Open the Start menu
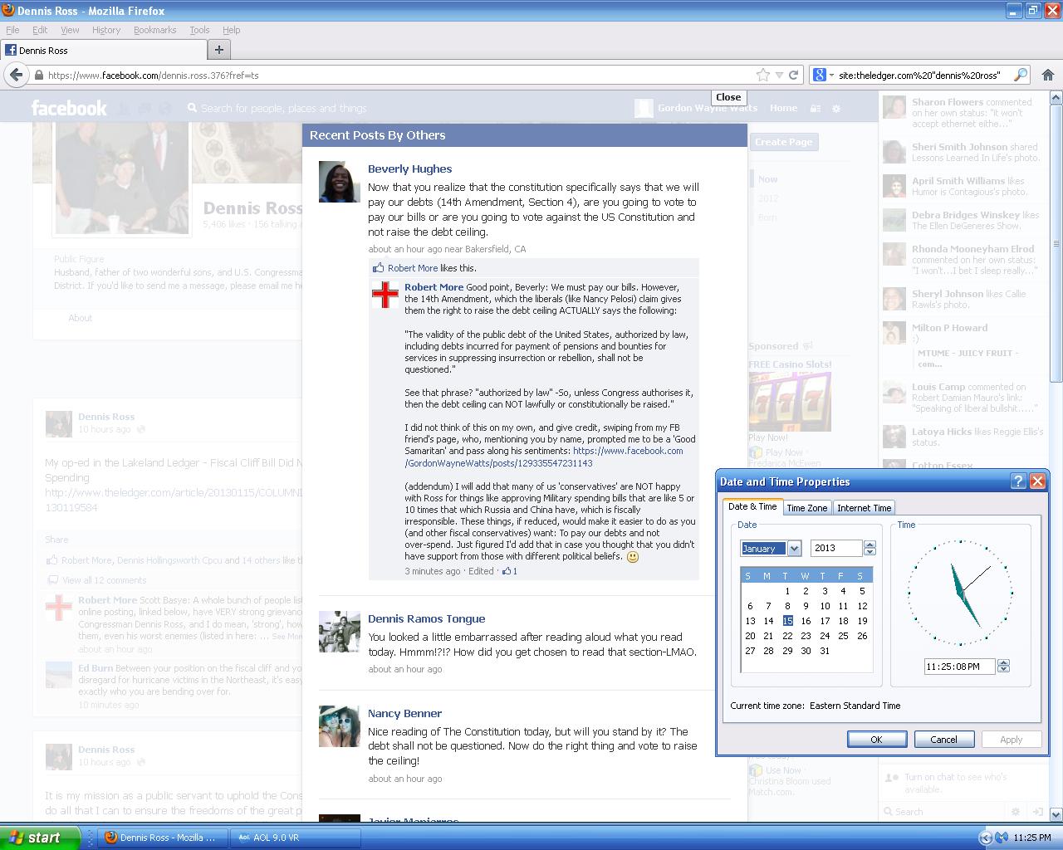Image resolution: width=1063 pixels, height=850 pixels. point(40,838)
